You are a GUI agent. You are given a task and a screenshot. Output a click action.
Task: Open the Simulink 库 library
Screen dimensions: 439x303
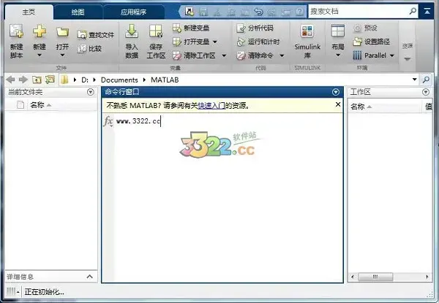pos(307,42)
